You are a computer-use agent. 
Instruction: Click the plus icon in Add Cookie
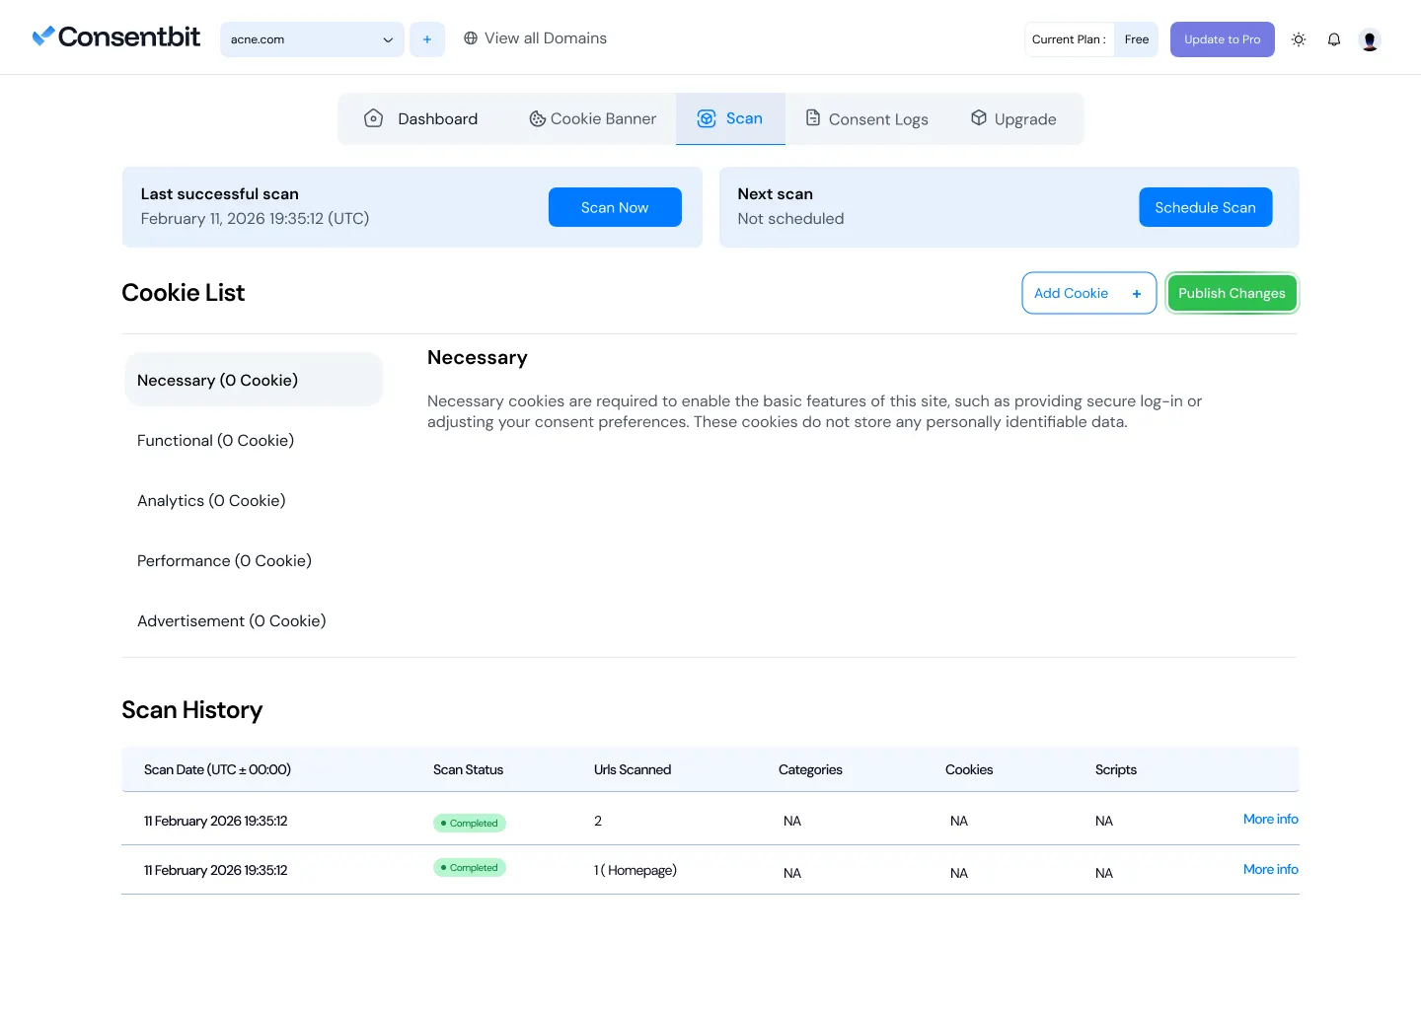pyautogui.click(x=1137, y=294)
